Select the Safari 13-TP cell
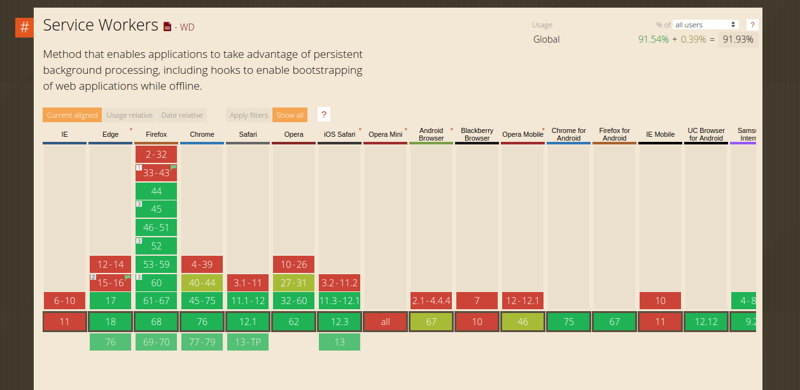800x390 pixels. coord(248,342)
